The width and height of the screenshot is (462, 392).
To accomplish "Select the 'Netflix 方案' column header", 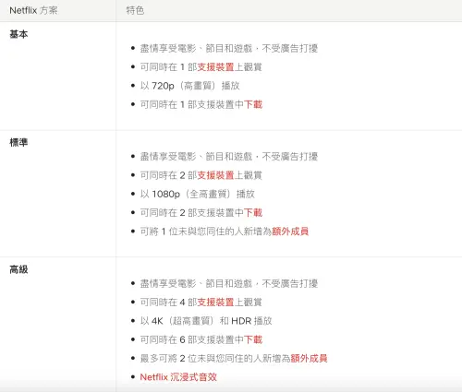I will click(x=33, y=10).
